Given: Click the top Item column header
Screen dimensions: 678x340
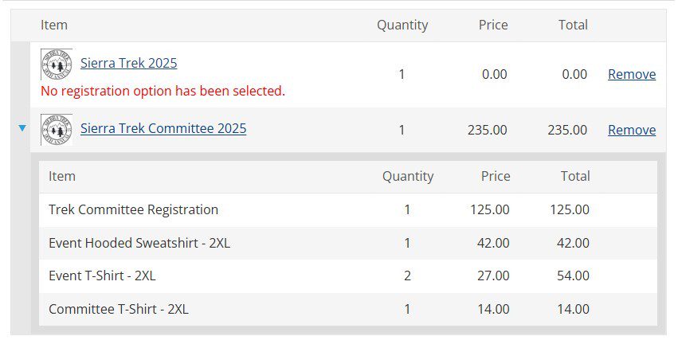Looking at the screenshot, I should 54,25.
